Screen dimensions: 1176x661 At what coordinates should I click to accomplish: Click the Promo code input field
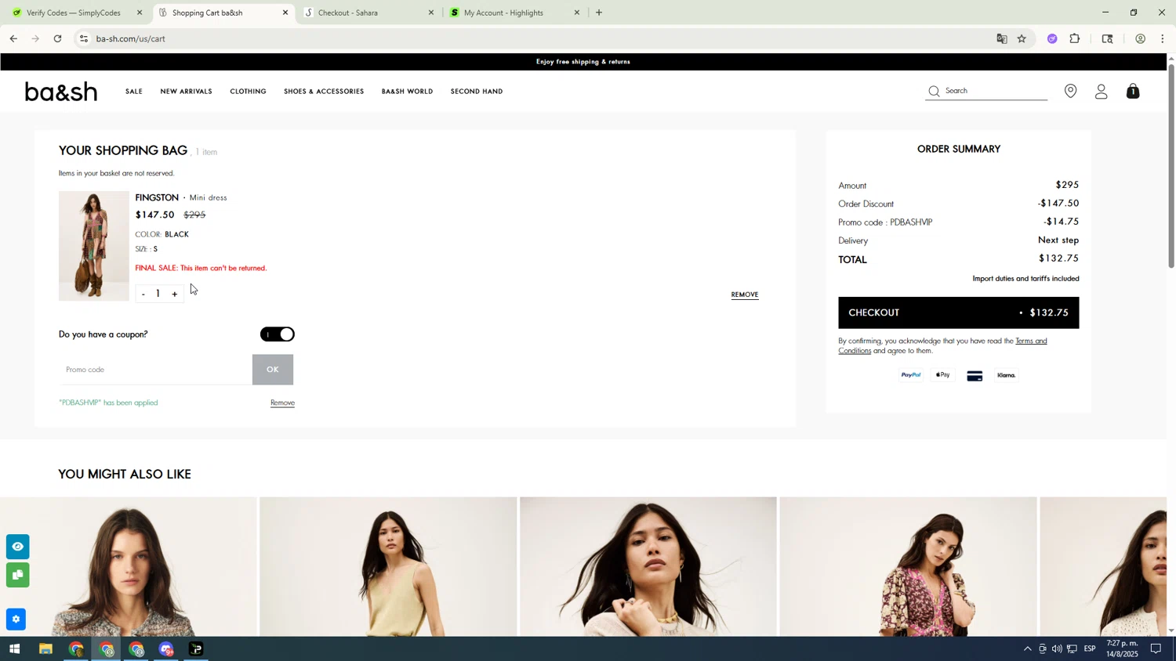(x=155, y=370)
